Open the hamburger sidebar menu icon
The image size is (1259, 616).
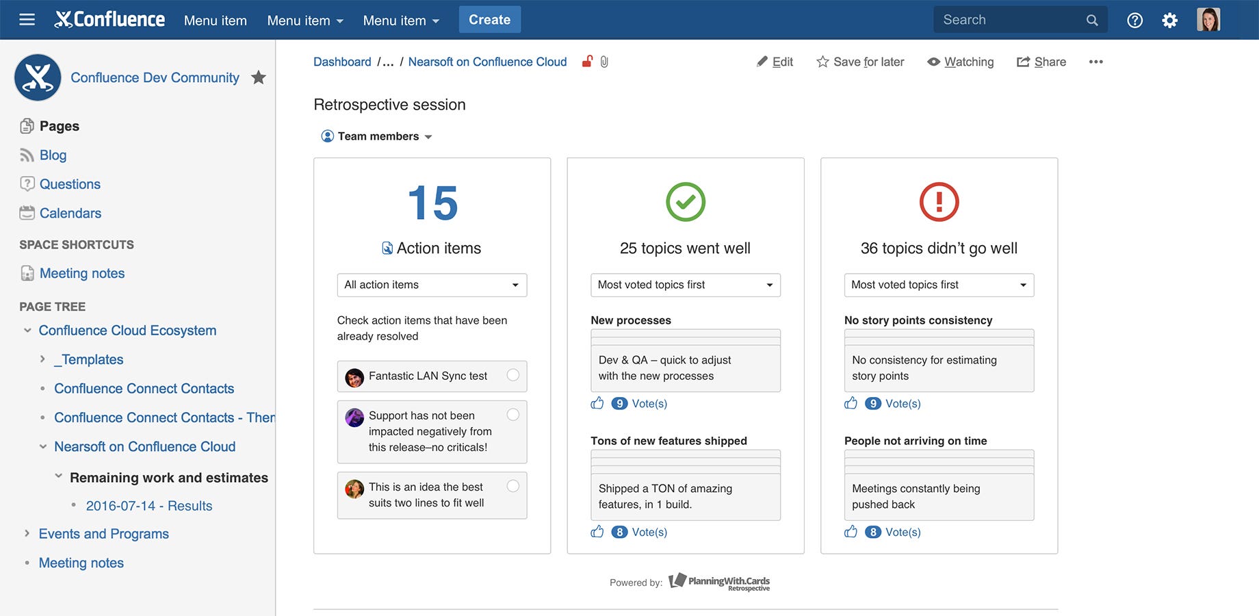27,20
